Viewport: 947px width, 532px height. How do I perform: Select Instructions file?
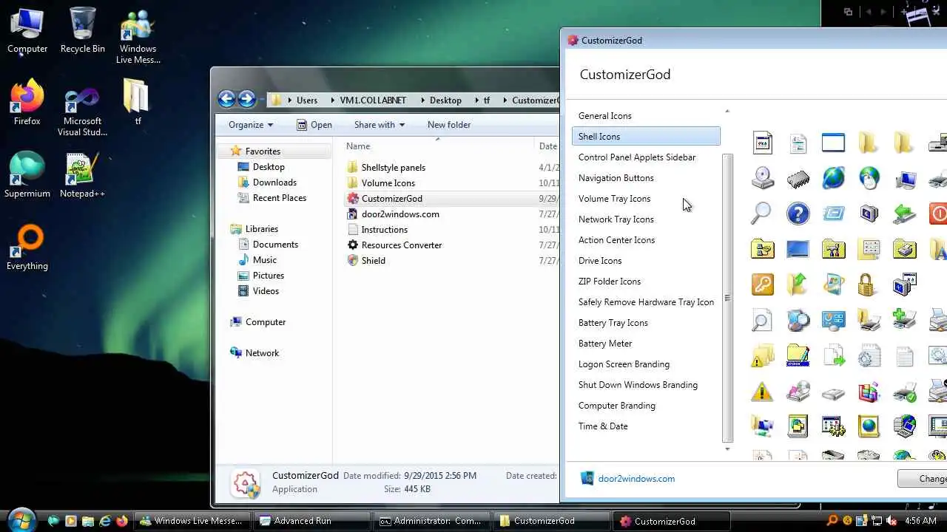pyautogui.click(x=384, y=230)
